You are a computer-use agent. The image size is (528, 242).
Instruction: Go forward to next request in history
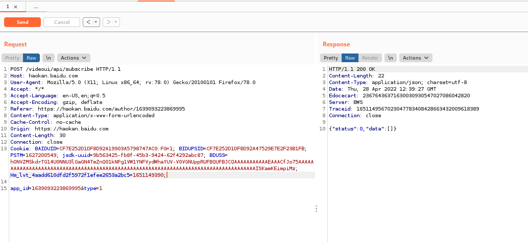point(108,22)
